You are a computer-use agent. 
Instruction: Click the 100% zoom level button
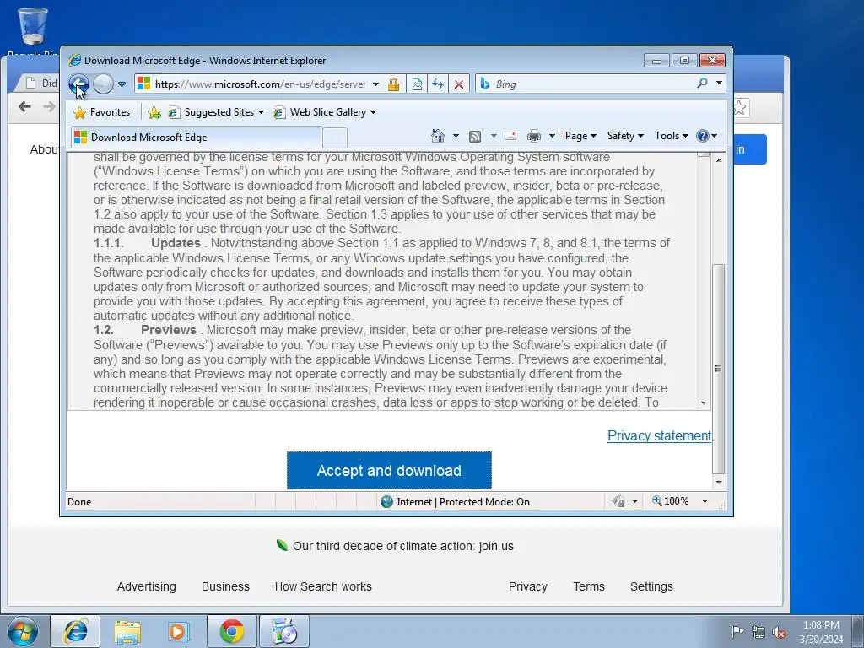point(671,501)
